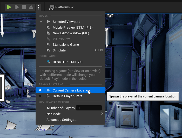Choose Selected Viewport play mode
Screen dimensions: 182x138
tap(66, 22)
